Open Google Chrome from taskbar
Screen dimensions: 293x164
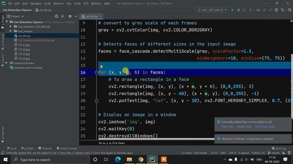pyautogui.click(x=141, y=159)
